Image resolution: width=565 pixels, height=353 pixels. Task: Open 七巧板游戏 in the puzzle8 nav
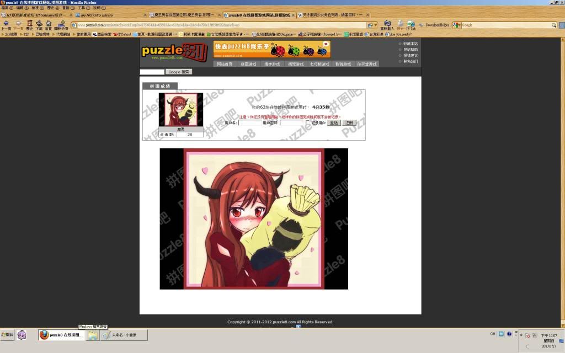tap(319, 64)
